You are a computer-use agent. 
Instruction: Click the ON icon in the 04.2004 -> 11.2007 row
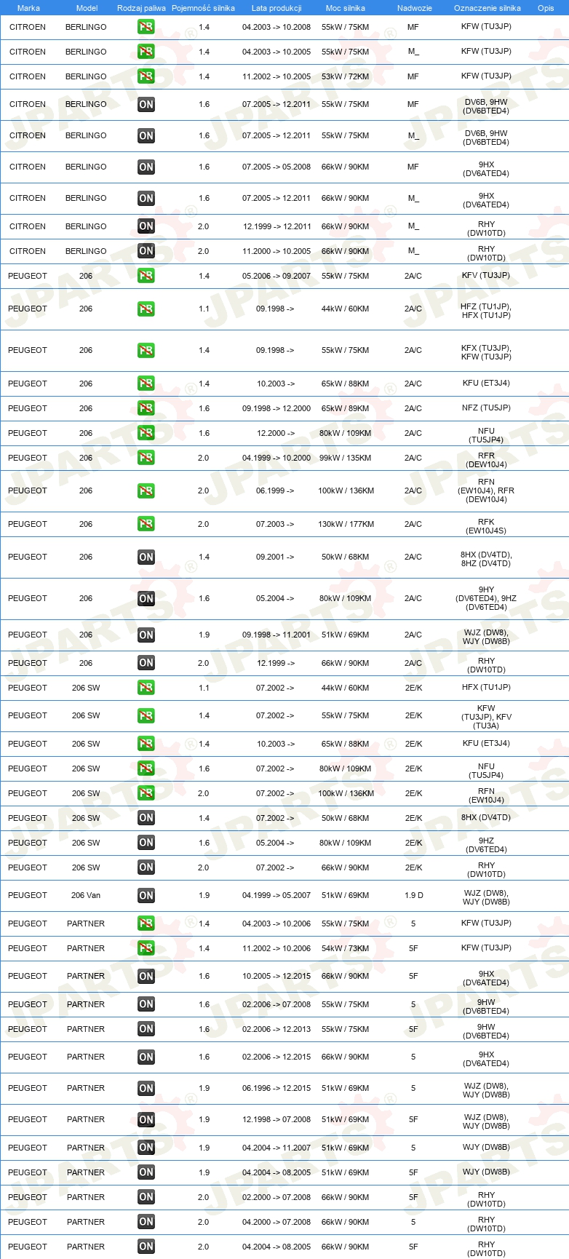click(146, 1148)
